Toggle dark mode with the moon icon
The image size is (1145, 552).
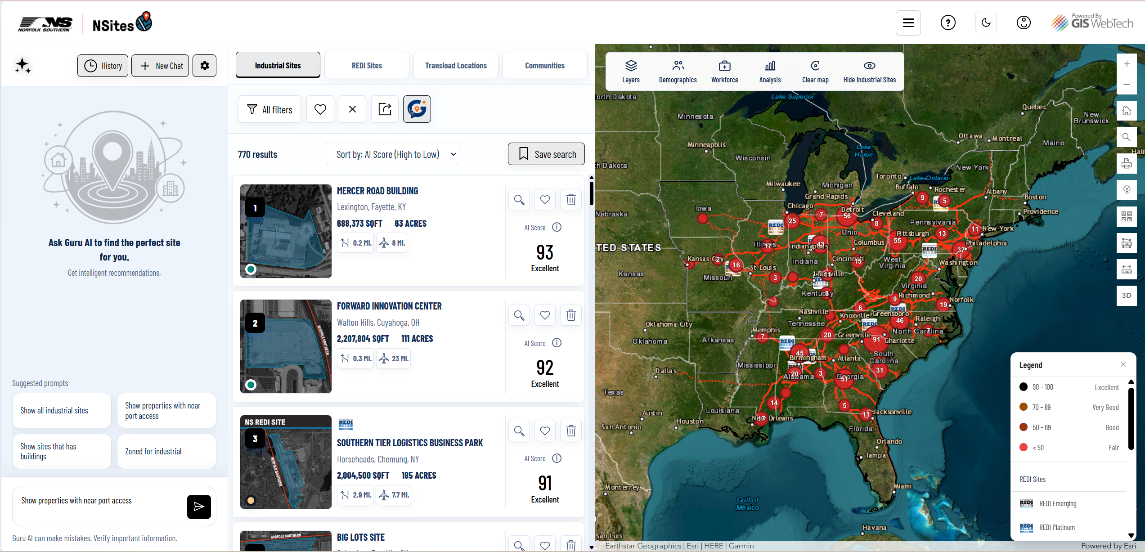click(986, 22)
